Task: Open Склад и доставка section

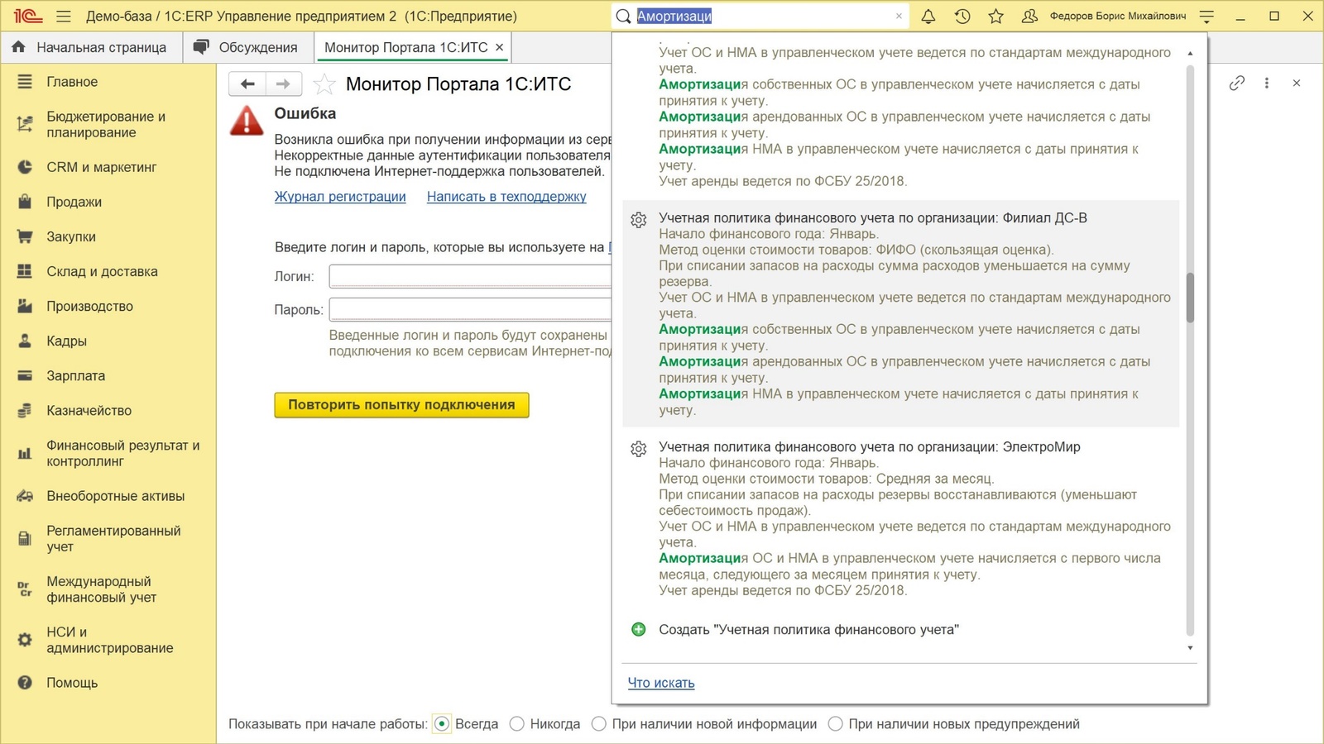Action: coord(108,271)
